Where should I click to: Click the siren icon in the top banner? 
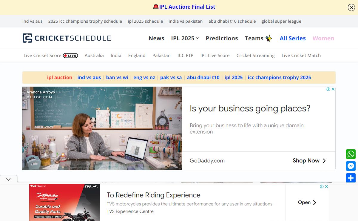pyautogui.click(x=156, y=7)
